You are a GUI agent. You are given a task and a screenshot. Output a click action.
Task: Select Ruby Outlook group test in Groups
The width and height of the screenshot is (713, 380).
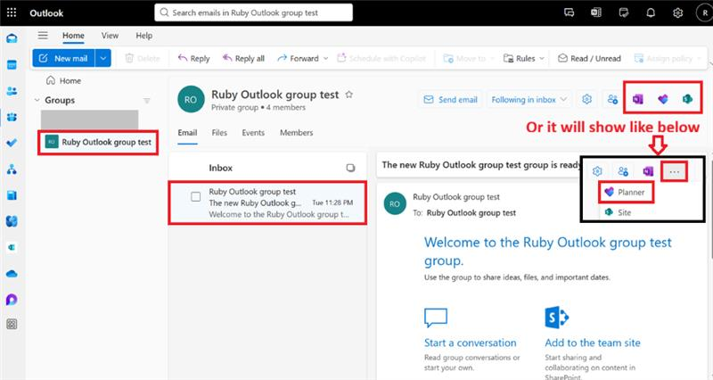(98, 143)
